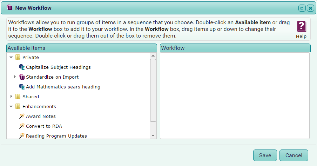This screenshot has height=166, width=317.
Task: Click the Available items panel header
Action: click(x=82, y=48)
